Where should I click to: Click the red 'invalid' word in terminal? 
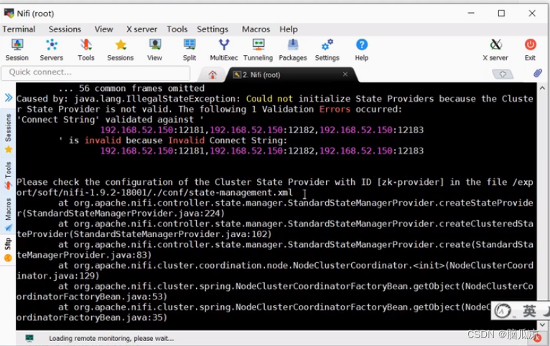pyautogui.click(x=103, y=140)
